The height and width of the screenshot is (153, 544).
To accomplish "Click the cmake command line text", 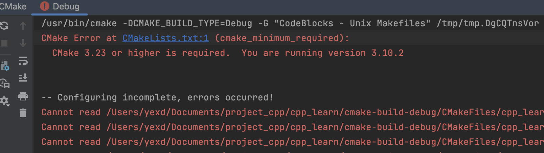I will 290,23.
